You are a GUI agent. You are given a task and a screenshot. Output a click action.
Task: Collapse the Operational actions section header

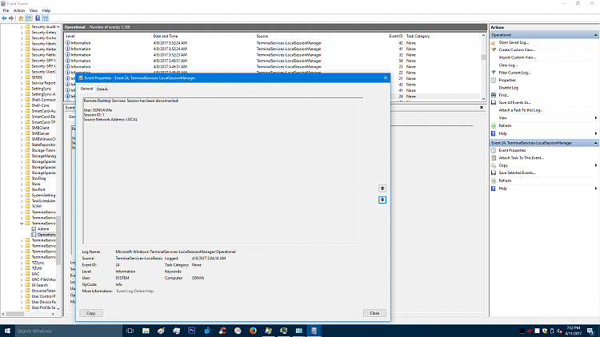(595, 35)
